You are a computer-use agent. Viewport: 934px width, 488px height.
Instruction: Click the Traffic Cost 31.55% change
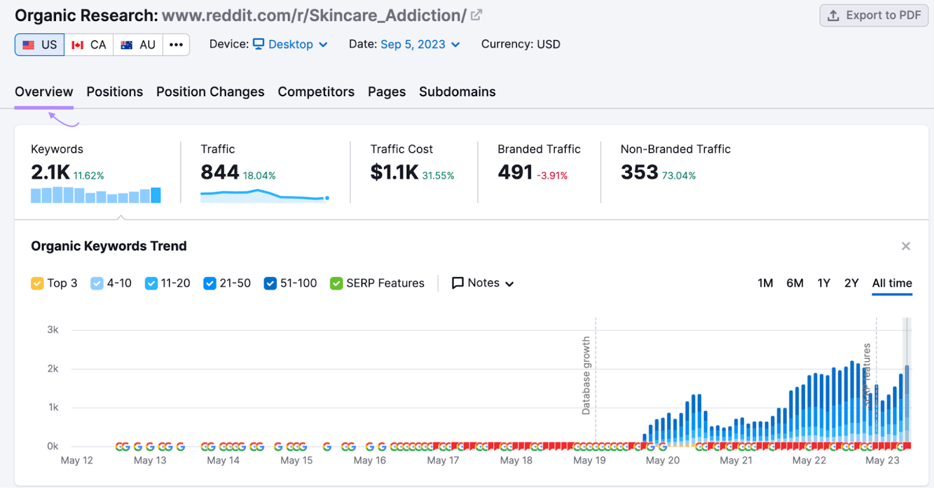click(438, 176)
